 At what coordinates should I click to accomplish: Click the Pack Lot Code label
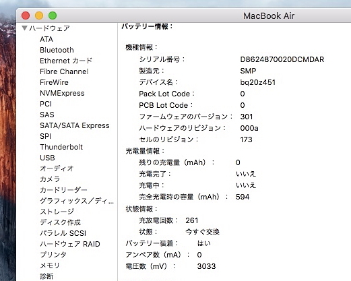[166, 94]
